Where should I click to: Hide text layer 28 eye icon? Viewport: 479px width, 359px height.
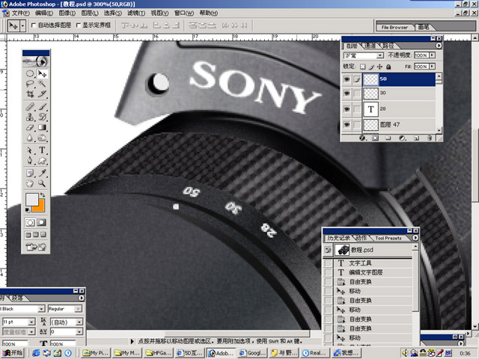347,108
